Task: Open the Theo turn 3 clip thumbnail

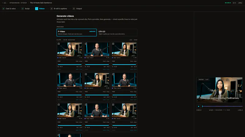Action: (x=70, y=80)
